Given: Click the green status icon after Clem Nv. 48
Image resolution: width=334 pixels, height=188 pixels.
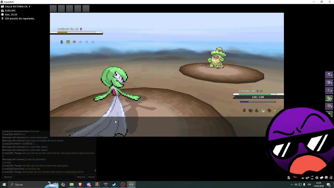Looking at the screenshot, I should click(x=261, y=91).
